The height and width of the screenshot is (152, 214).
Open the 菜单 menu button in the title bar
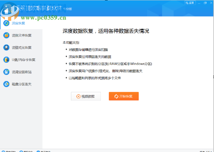(x=190, y=3)
